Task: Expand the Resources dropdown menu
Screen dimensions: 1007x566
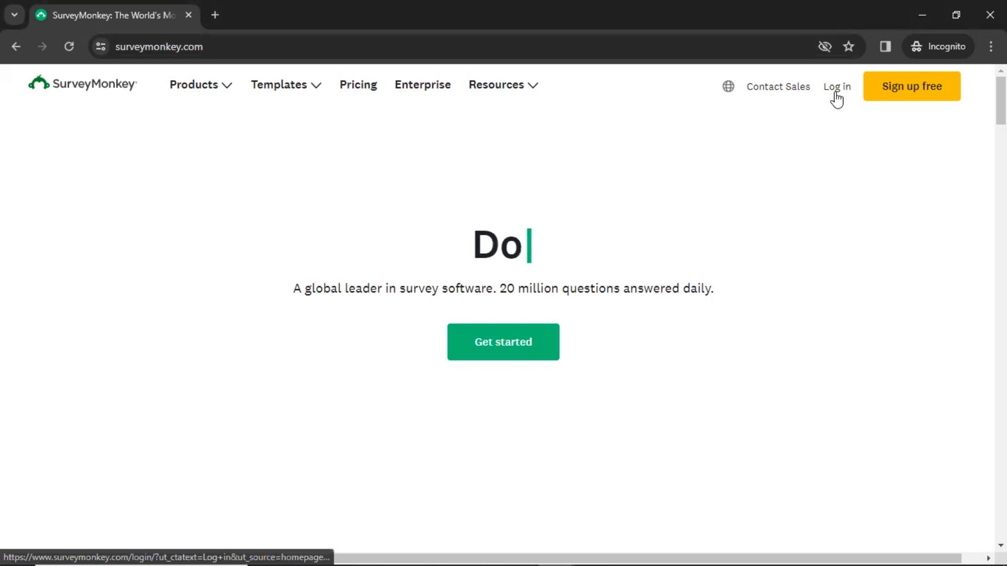Action: [x=503, y=84]
